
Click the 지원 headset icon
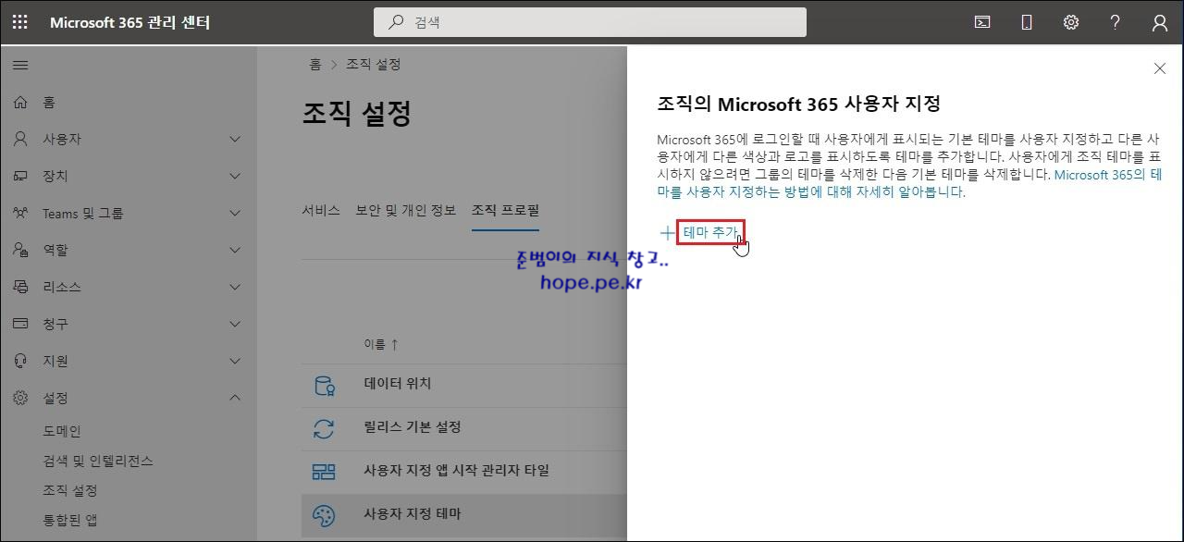tap(20, 361)
